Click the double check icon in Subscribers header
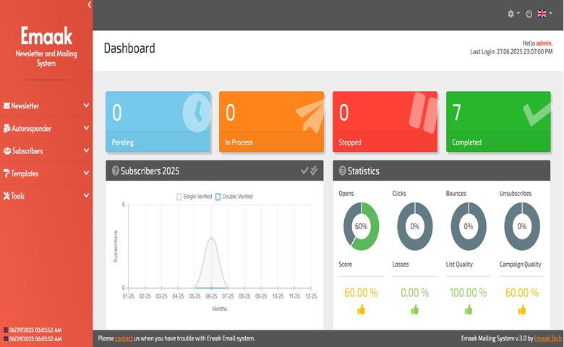The height and width of the screenshot is (347, 564). pyautogui.click(x=314, y=171)
